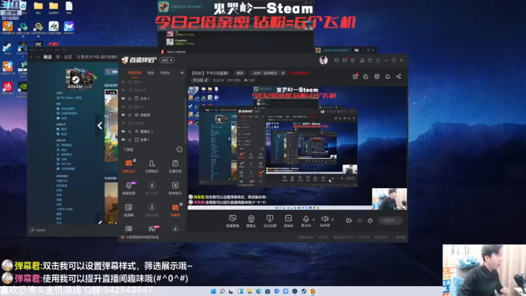Click the t-shirt skin icon in the title bar
The image size is (526, 296).
point(370,61)
